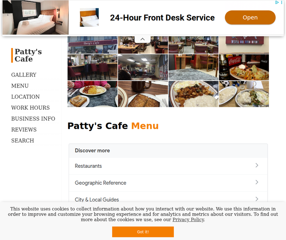Expand the City & Local Guides chevron

(x=257, y=199)
